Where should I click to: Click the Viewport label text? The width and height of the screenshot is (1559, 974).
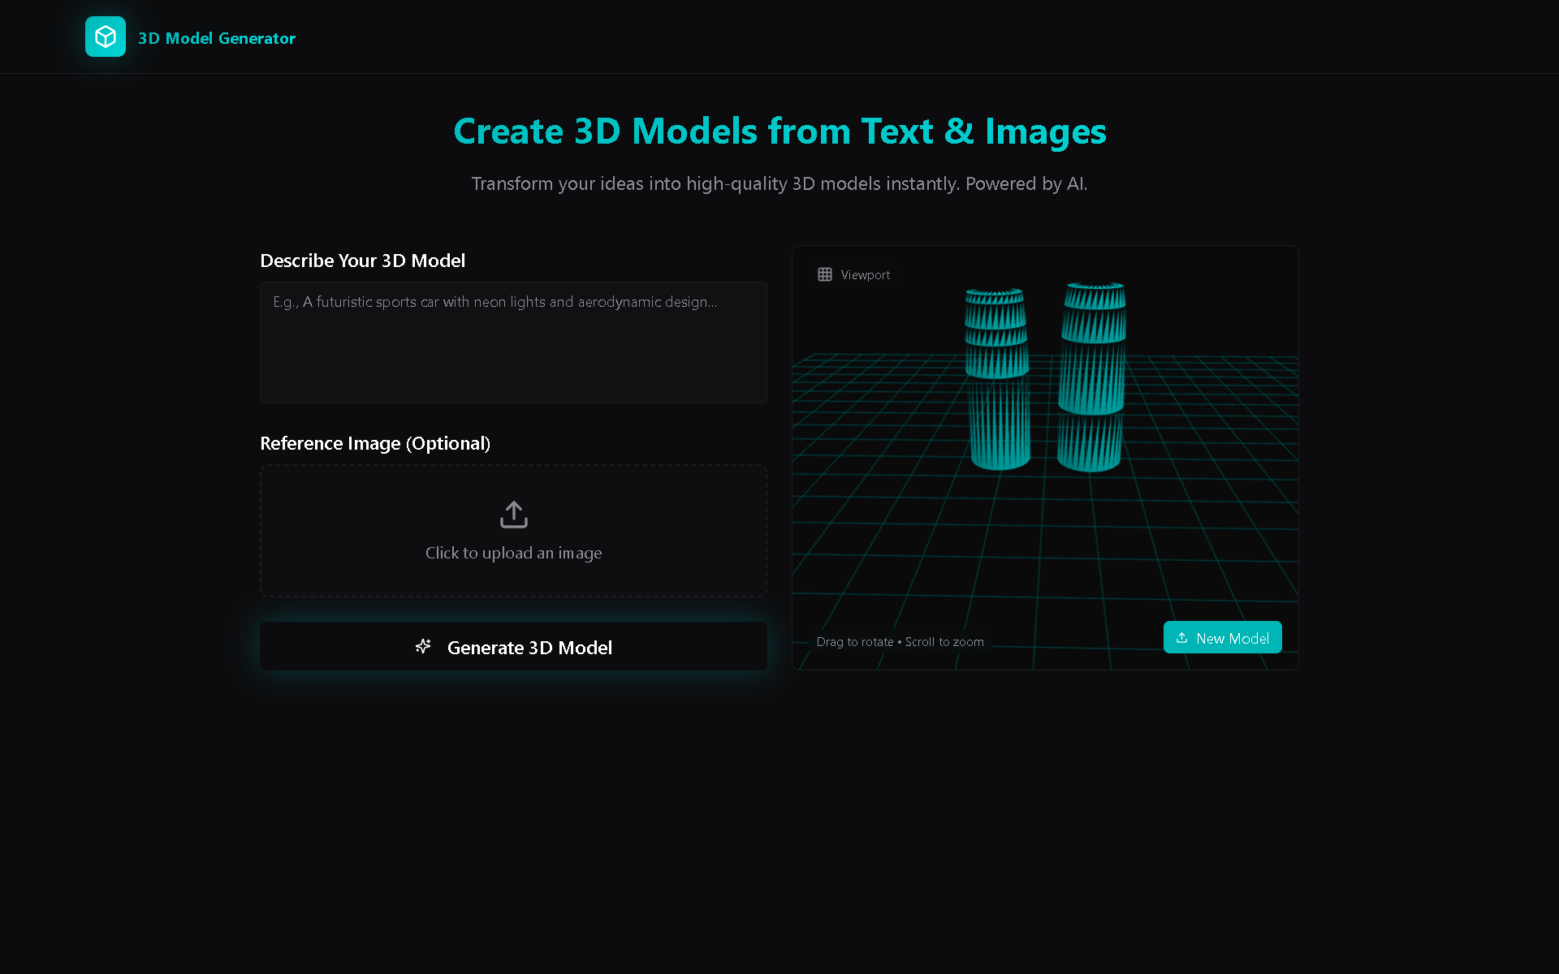pyautogui.click(x=866, y=275)
